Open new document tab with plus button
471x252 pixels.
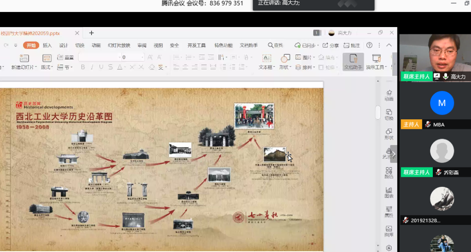coord(91,33)
